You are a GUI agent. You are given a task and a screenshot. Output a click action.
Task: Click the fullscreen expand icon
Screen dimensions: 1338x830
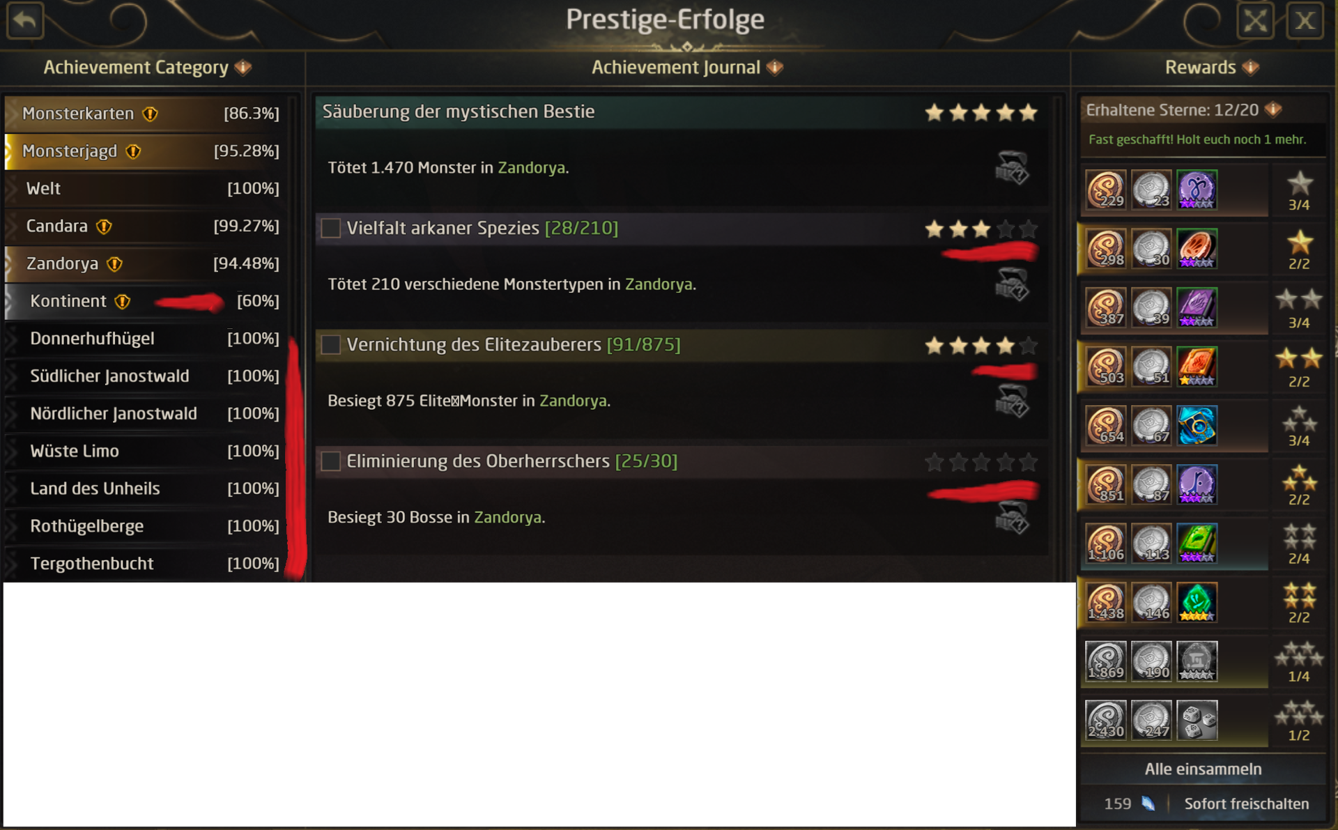point(1255,21)
